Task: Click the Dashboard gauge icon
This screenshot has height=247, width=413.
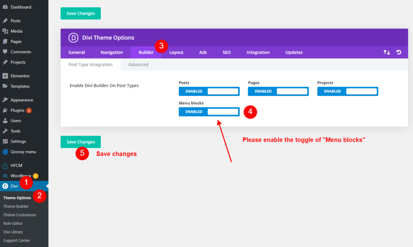Action: tap(5, 7)
